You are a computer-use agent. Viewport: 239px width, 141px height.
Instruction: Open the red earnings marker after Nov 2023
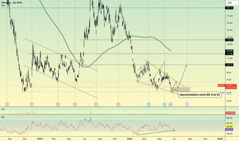pos(118,104)
